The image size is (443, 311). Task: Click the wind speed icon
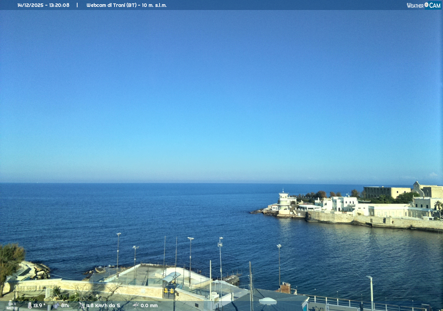click(x=81, y=305)
